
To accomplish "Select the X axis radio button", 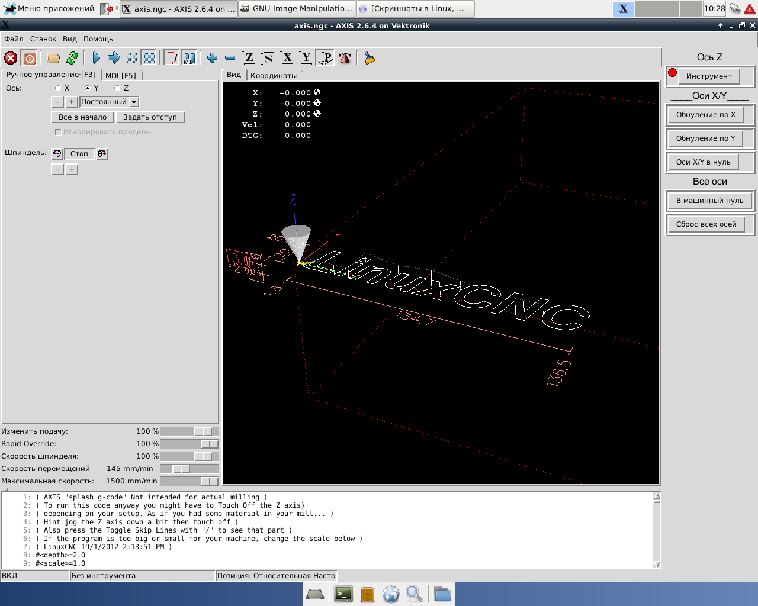I will point(58,88).
